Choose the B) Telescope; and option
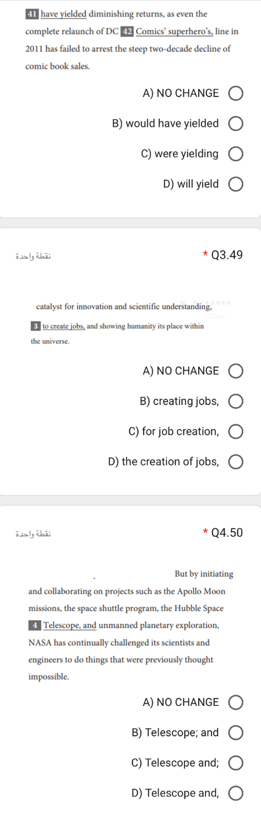Viewport: 261px width, 819px height. click(236, 733)
